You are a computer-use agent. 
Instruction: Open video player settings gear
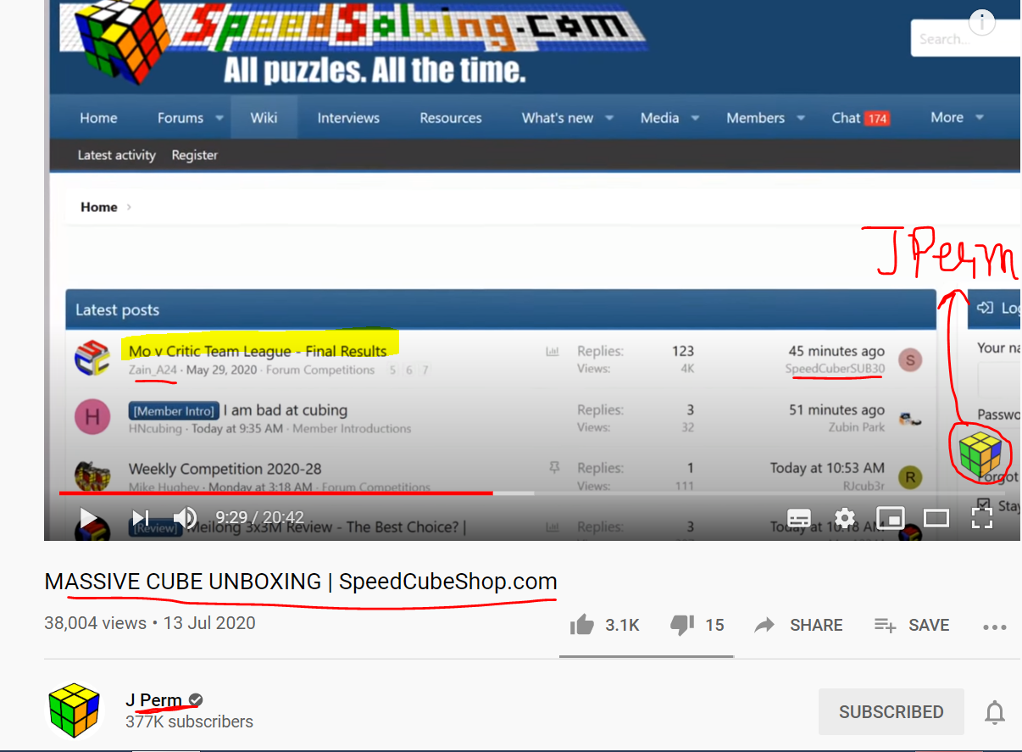point(845,518)
